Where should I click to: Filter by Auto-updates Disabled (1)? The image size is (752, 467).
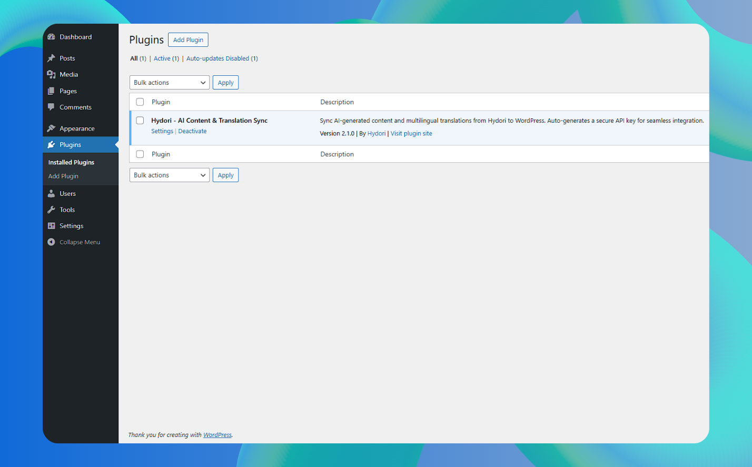tap(222, 58)
